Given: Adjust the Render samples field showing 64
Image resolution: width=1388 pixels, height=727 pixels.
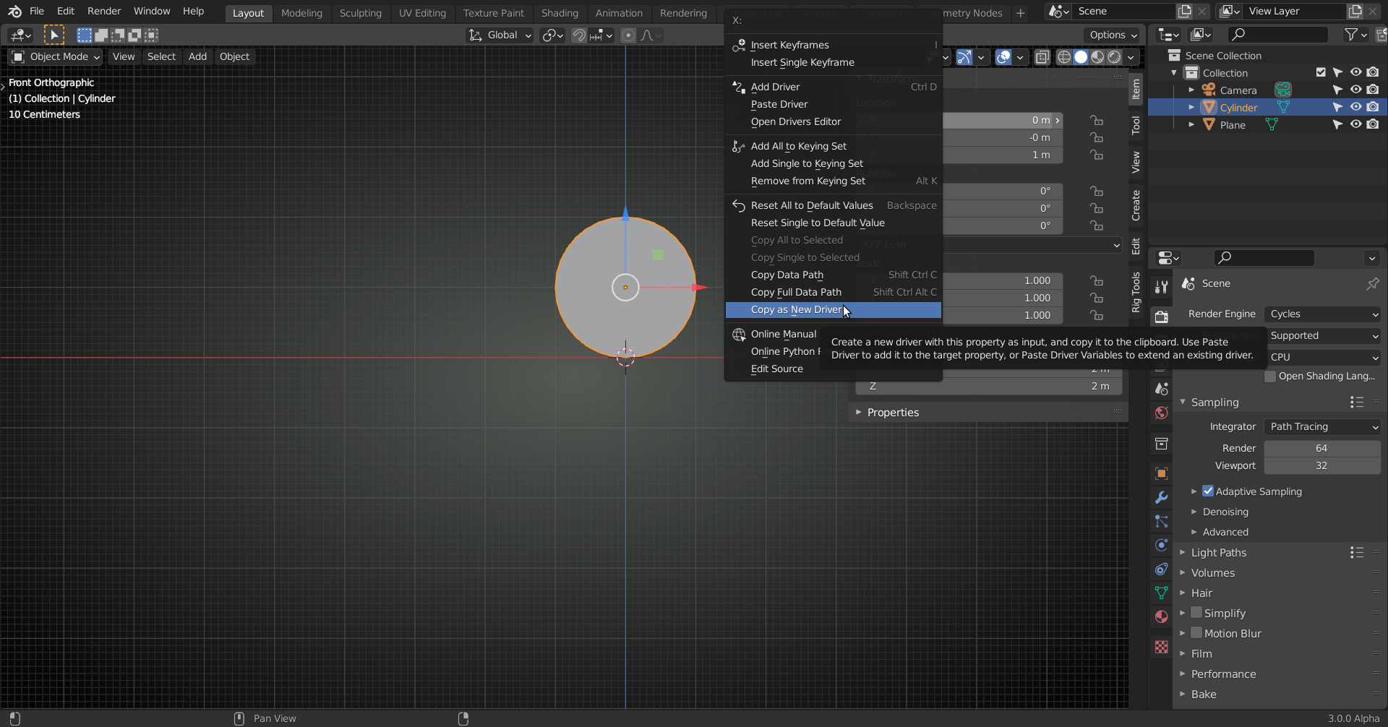Looking at the screenshot, I should click(x=1322, y=448).
